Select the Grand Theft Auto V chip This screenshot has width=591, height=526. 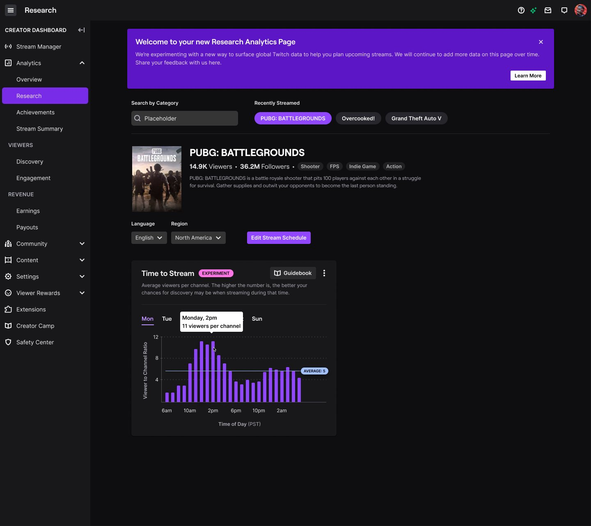417,118
